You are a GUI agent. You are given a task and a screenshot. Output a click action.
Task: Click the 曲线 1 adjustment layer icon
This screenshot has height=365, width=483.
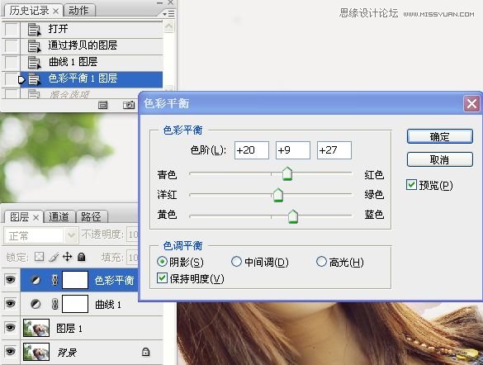click(36, 305)
